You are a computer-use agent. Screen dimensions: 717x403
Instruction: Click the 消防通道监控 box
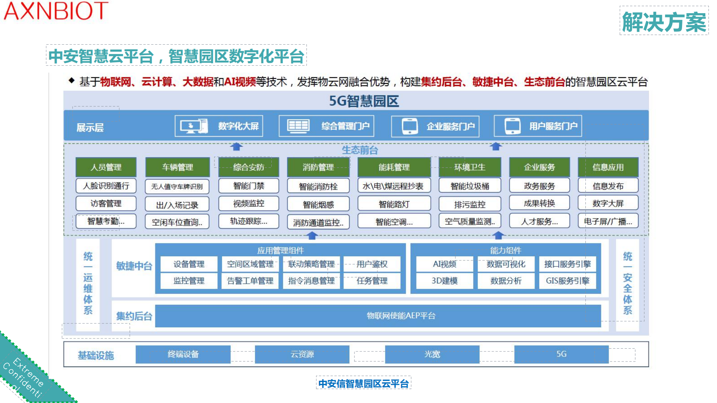pyautogui.click(x=318, y=222)
